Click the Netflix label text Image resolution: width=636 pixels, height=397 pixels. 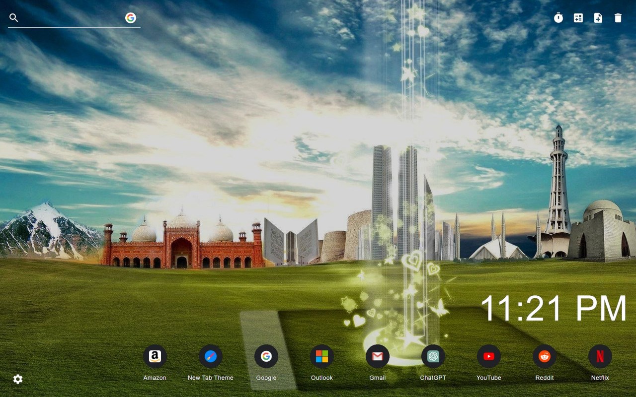(x=600, y=378)
